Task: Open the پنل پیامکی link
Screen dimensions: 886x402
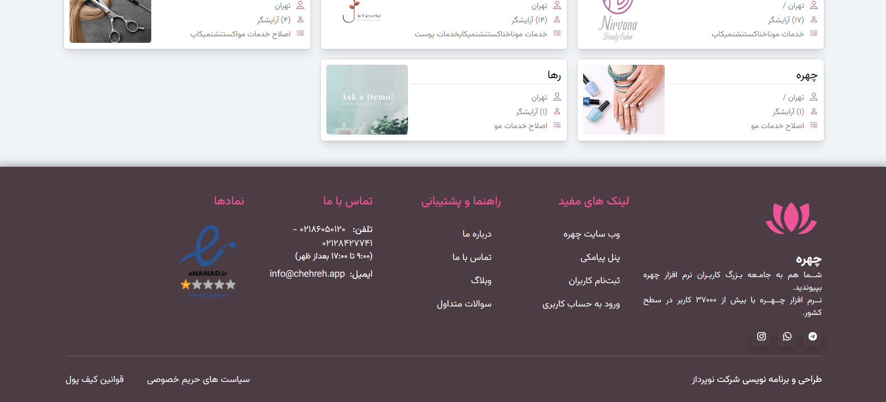Action: [x=600, y=257]
